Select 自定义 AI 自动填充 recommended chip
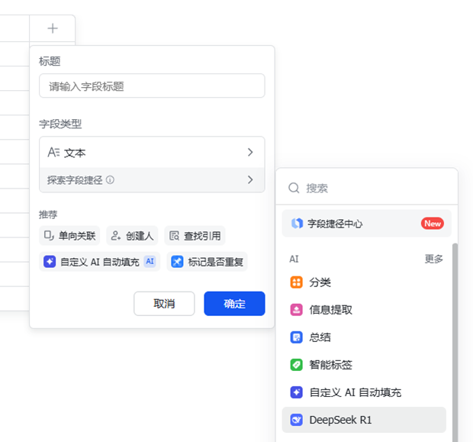This screenshot has height=442, width=473. (99, 262)
